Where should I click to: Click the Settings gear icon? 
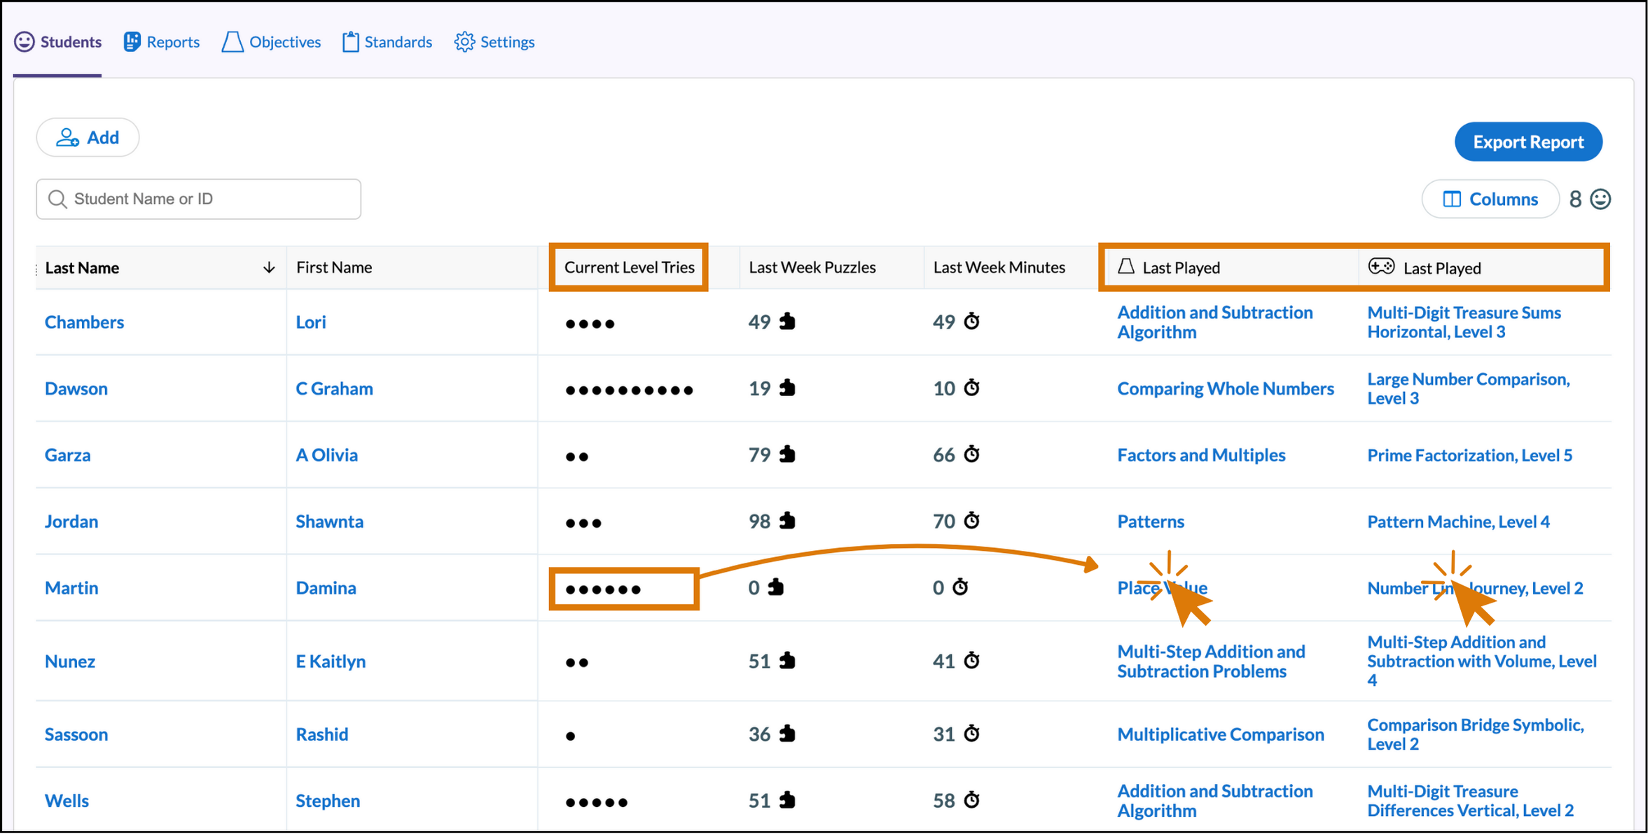pos(464,42)
